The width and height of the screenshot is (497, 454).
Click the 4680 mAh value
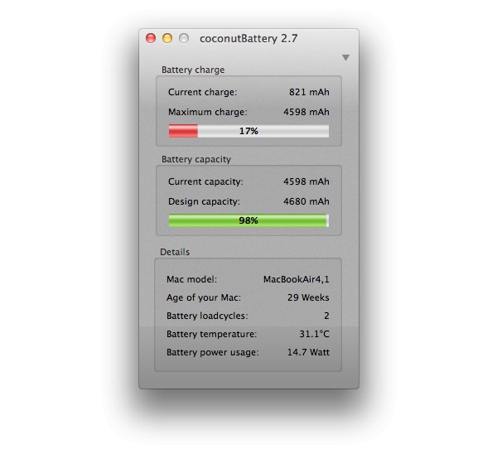[x=306, y=201]
